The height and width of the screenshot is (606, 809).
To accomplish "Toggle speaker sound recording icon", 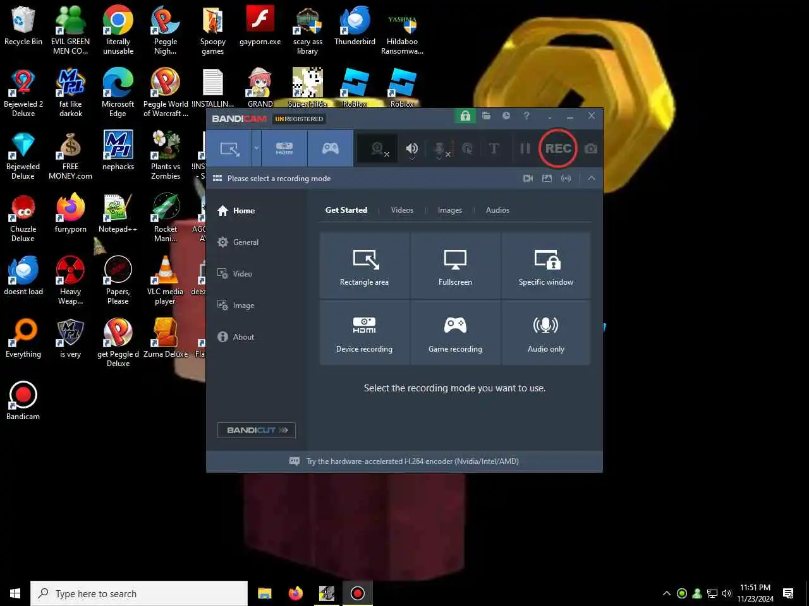I will click(411, 149).
